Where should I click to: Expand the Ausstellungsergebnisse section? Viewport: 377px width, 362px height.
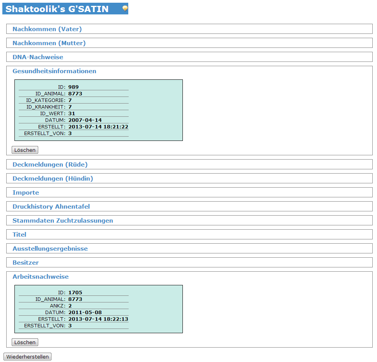50,249
